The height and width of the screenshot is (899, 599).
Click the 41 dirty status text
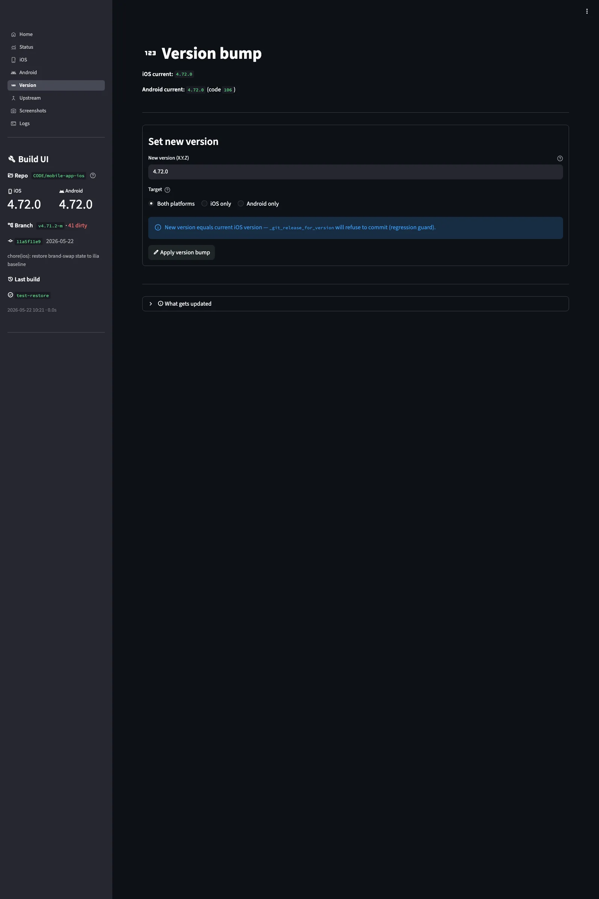[77, 225]
